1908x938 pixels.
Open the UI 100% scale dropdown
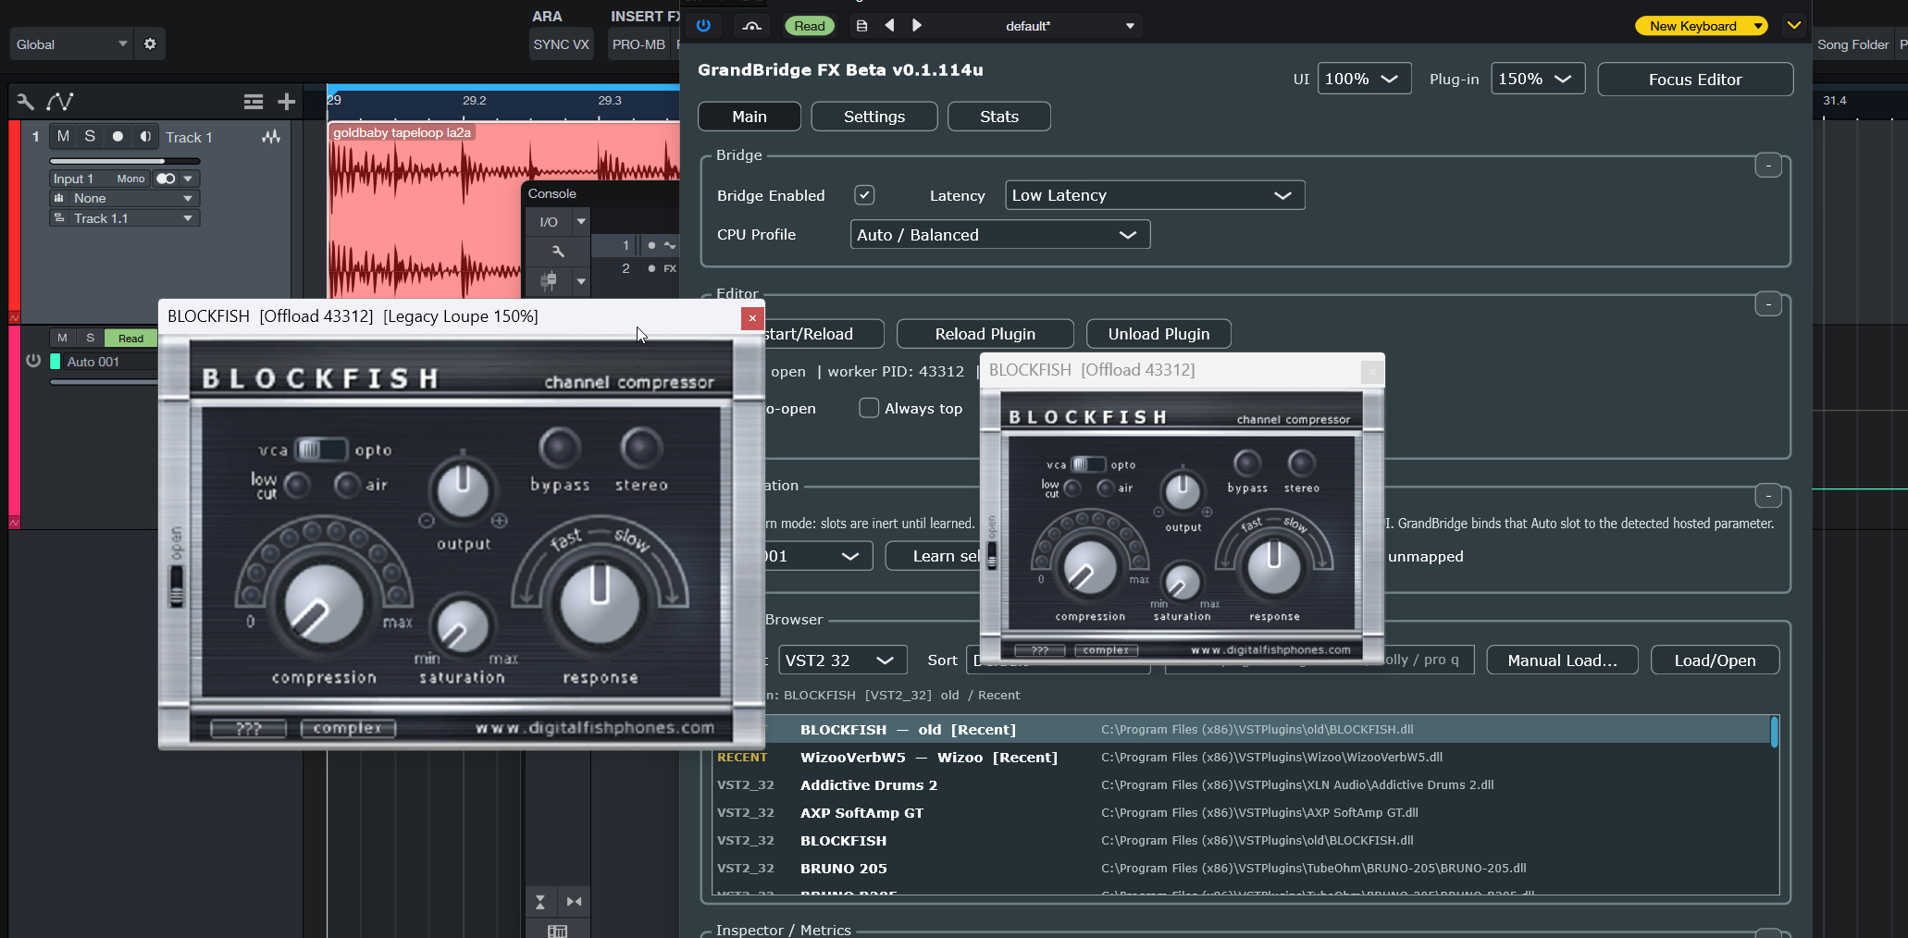pos(1364,79)
